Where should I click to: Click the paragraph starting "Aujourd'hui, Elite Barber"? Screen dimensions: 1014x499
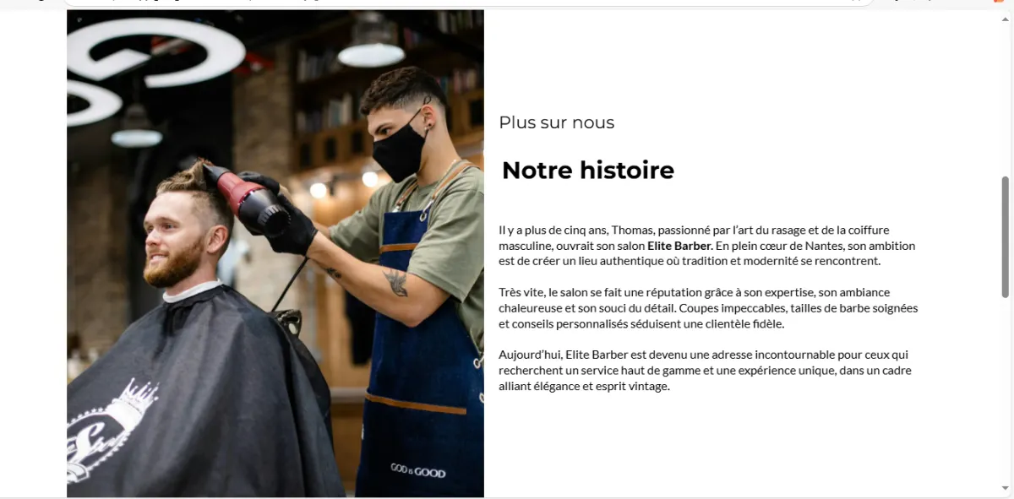(705, 371)
